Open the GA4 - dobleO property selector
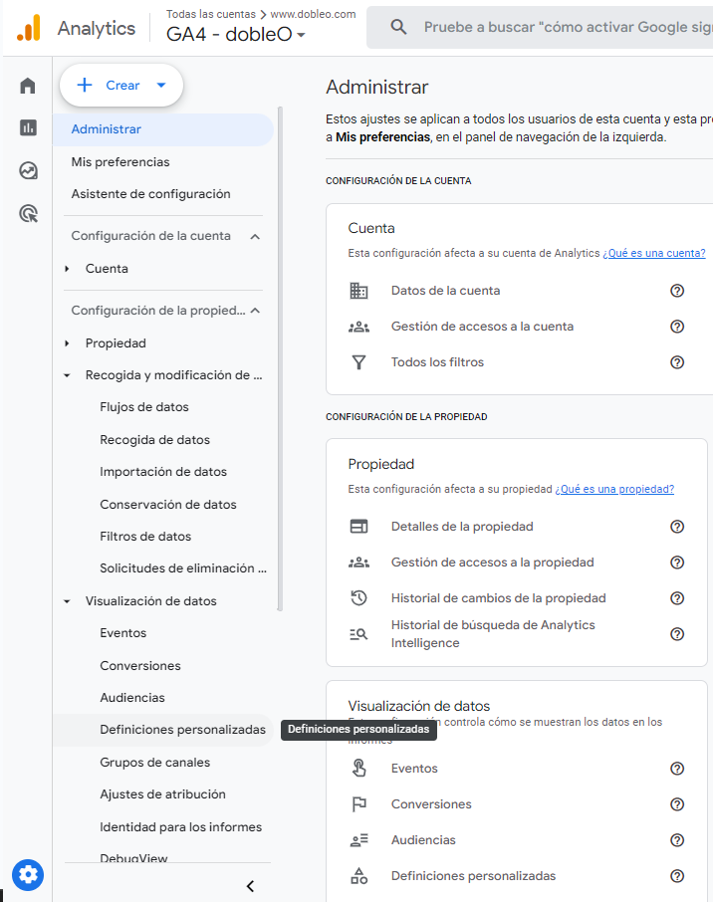713x902 pixels. pos(236,35)
